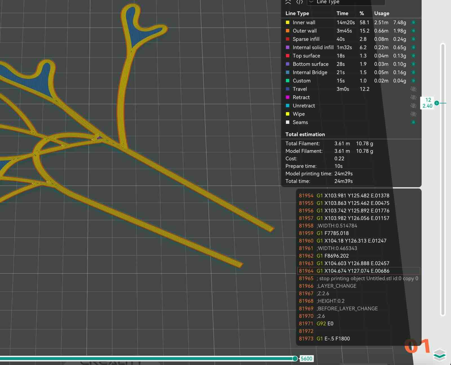This screenshot has height=365, width=451.
Task: Hide Outer wall lines in preview
Action: (x=413, y=31)
